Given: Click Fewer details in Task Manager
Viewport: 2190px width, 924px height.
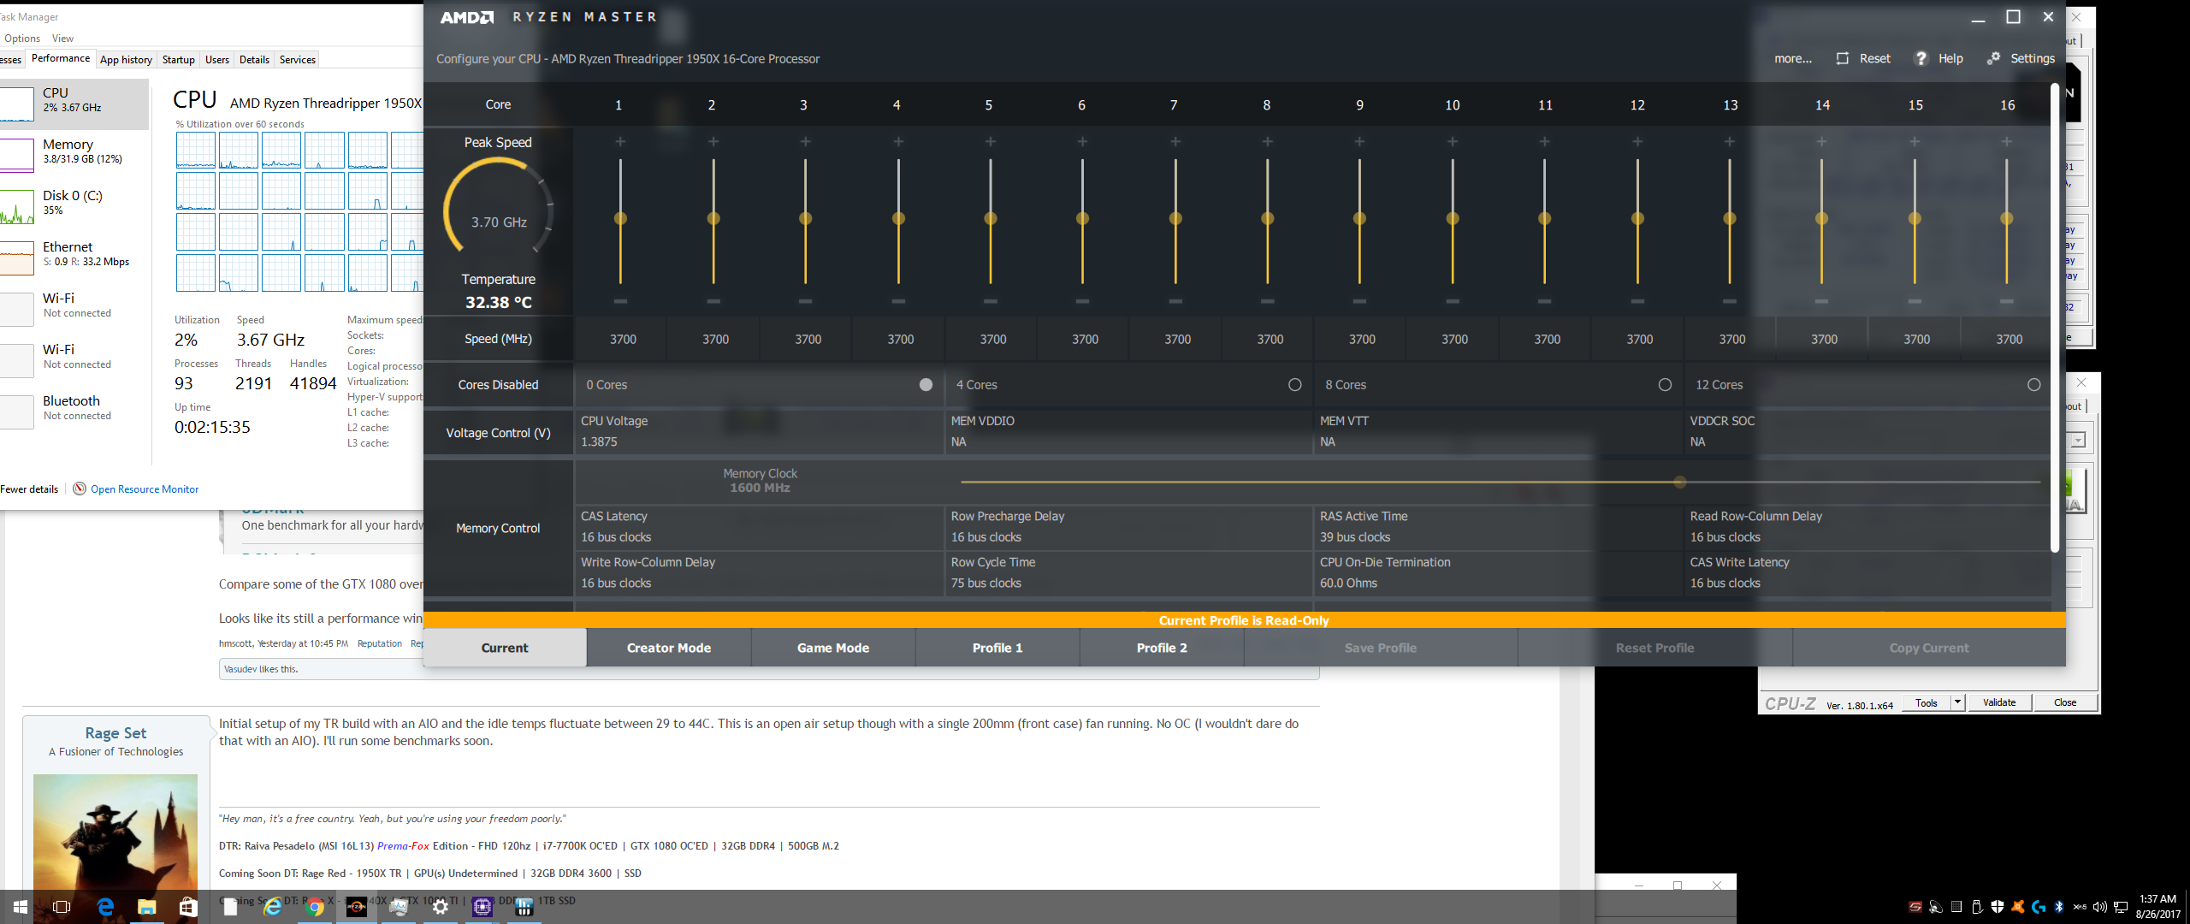Looking at the screenshot, I should tap(29, 489).
